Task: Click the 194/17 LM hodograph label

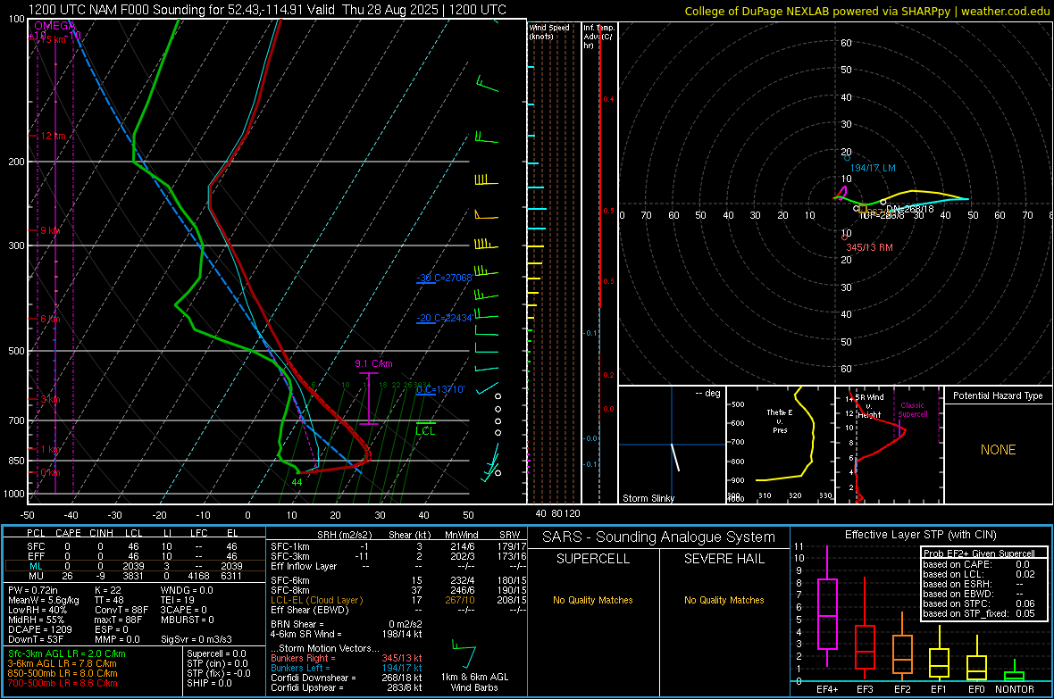Action: [x=873, y=168]
